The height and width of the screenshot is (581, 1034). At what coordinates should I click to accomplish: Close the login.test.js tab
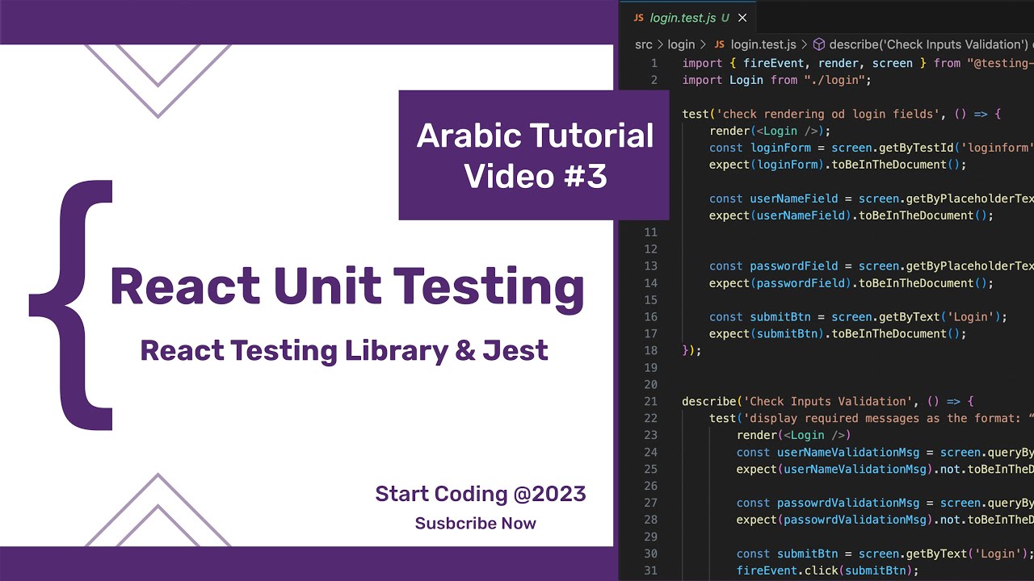tap(742, 18)
